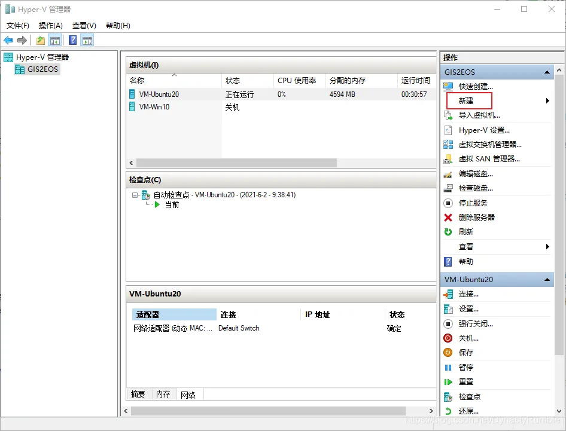The image size is (566, 431).
Task: Click the Checkpoint (检查点) icon in Actions
Action: point(448,397)
